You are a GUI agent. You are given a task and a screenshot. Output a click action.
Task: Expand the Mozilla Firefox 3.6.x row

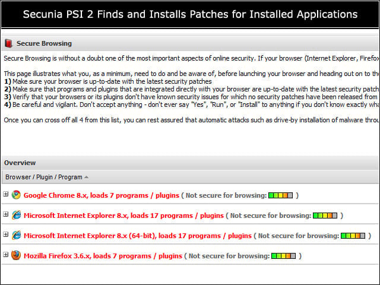tap(5, 255)
